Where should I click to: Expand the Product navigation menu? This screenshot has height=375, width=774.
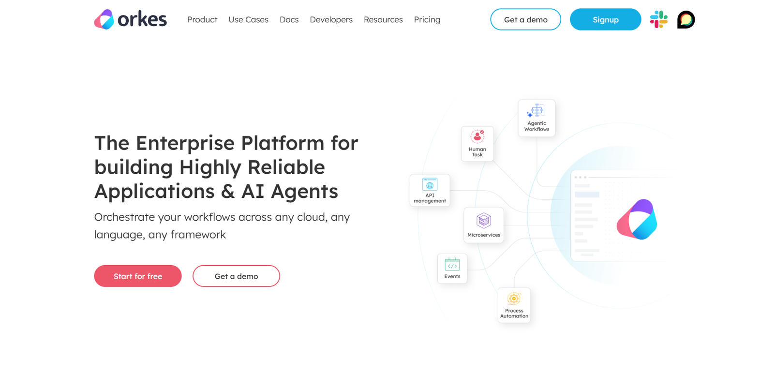(202, 20)
